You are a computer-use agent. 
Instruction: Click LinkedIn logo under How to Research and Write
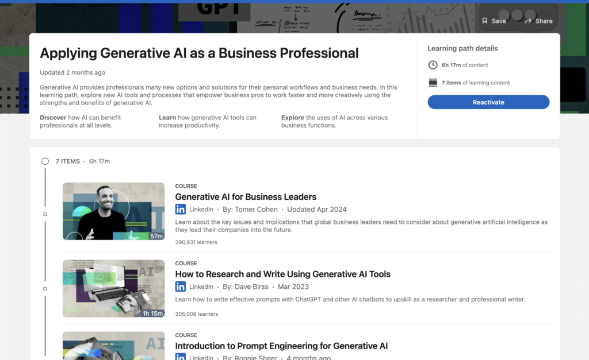180,287
